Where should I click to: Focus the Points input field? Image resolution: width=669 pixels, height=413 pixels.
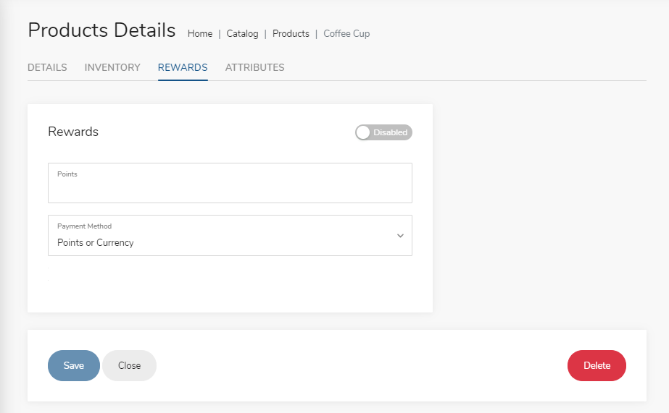pyautogui.click(x=230, y=183)
